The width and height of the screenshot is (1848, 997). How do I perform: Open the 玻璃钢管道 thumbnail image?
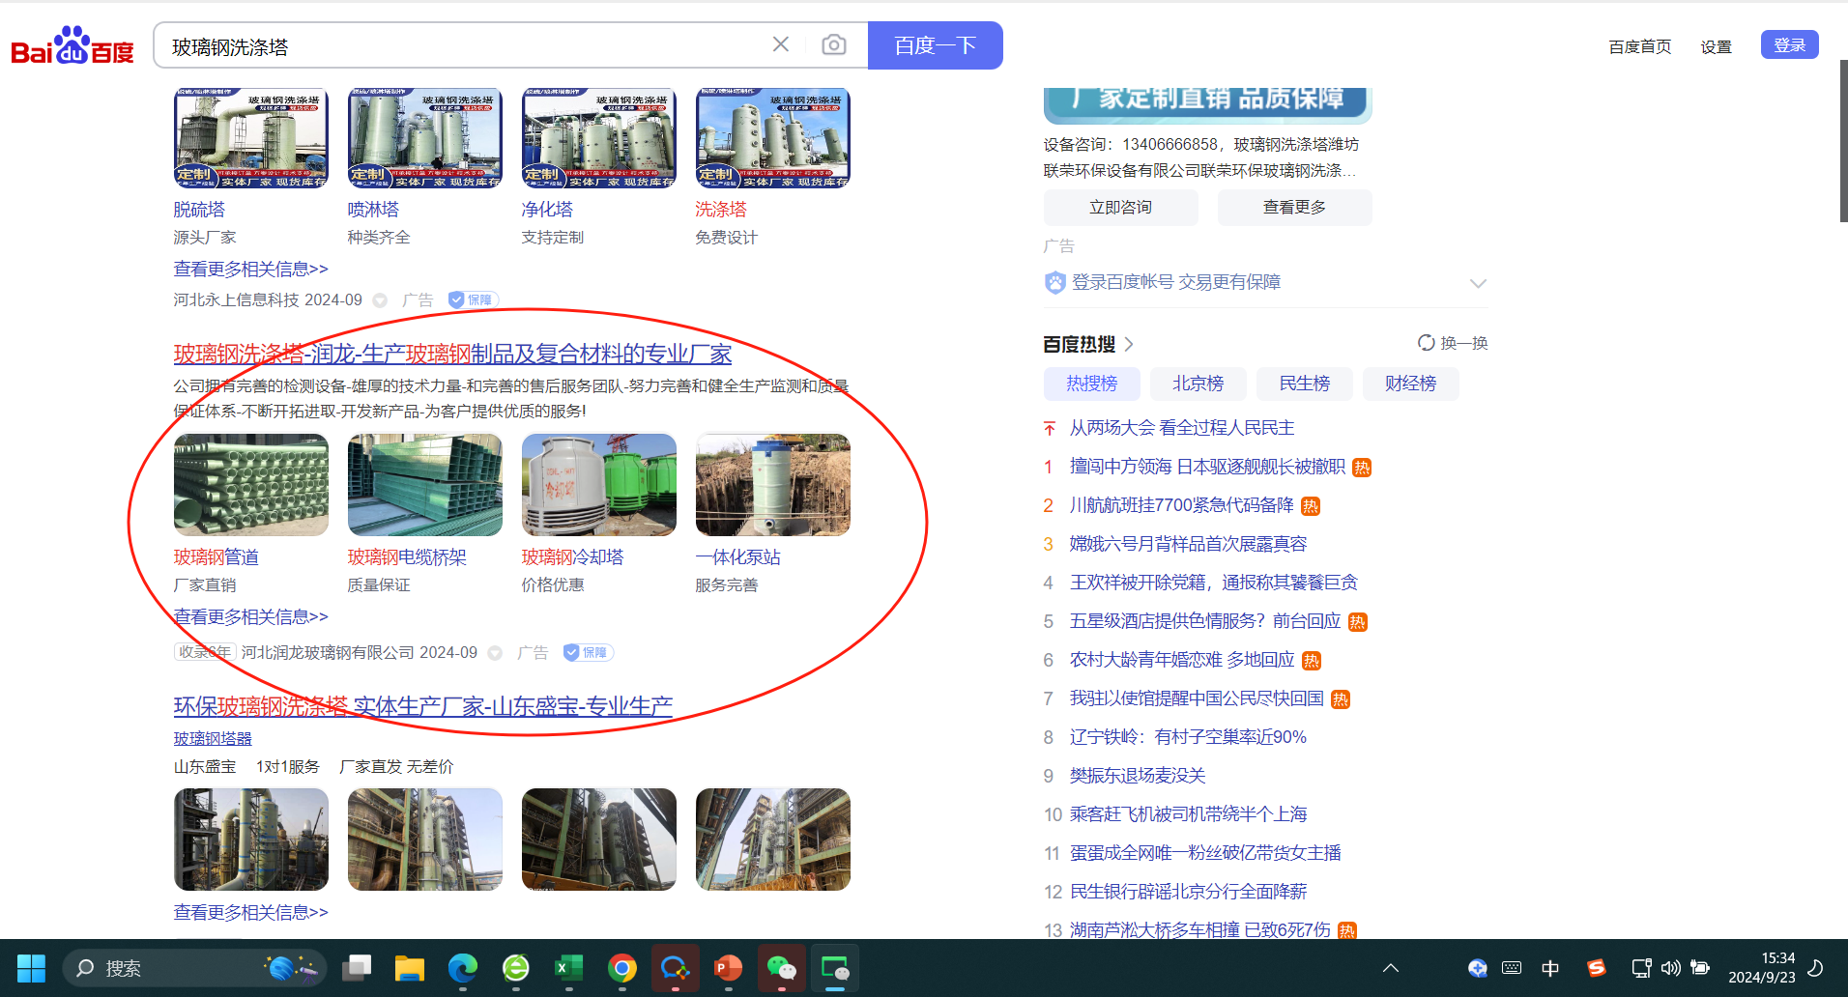point(251,485)
